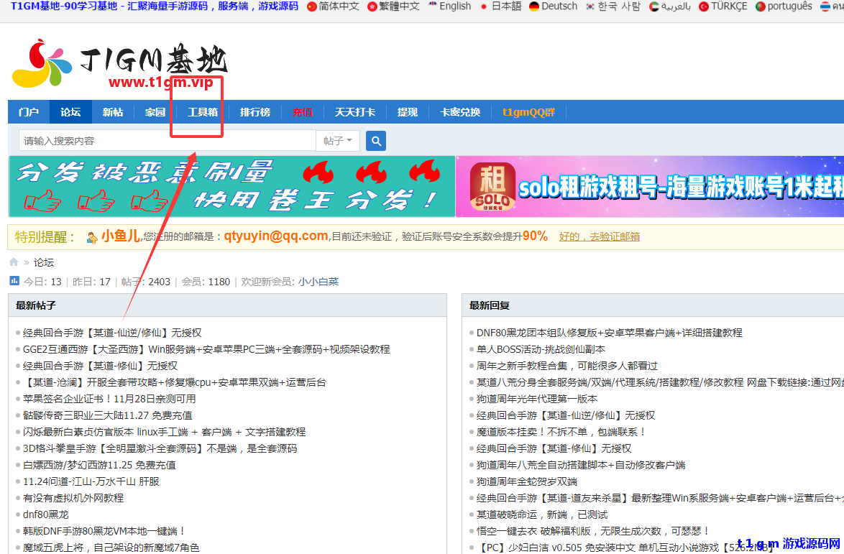This screenshot has width=844, height=554.
Task: Click the 好的,去验证邮箱 verification link
Action: pos(599,237)
